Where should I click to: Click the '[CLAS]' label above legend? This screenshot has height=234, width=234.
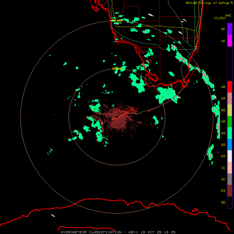tap(220, 18)
